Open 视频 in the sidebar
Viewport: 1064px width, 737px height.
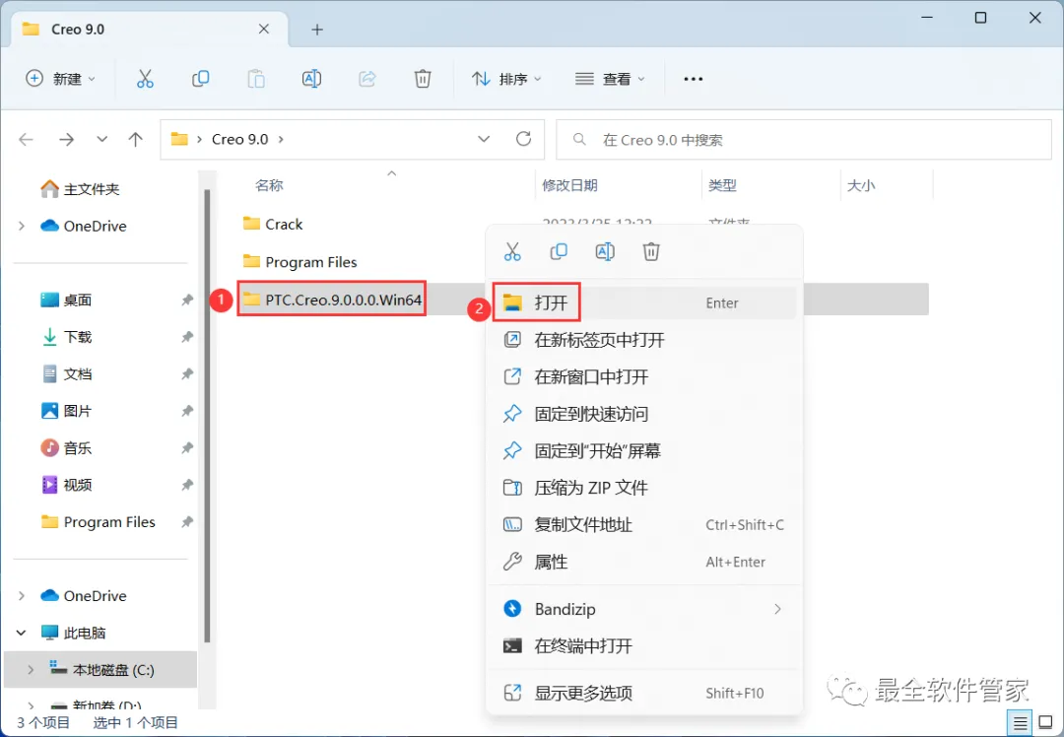67,485
